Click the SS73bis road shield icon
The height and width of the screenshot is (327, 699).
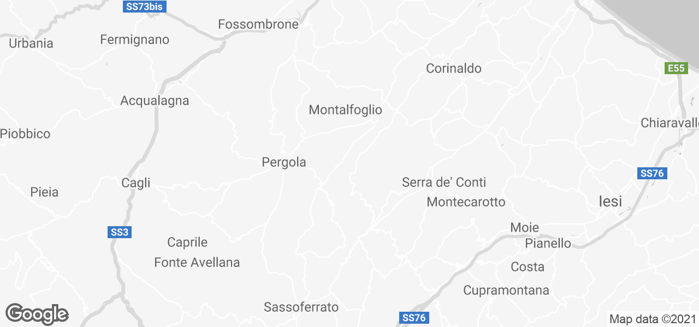[x=144, y=7]
